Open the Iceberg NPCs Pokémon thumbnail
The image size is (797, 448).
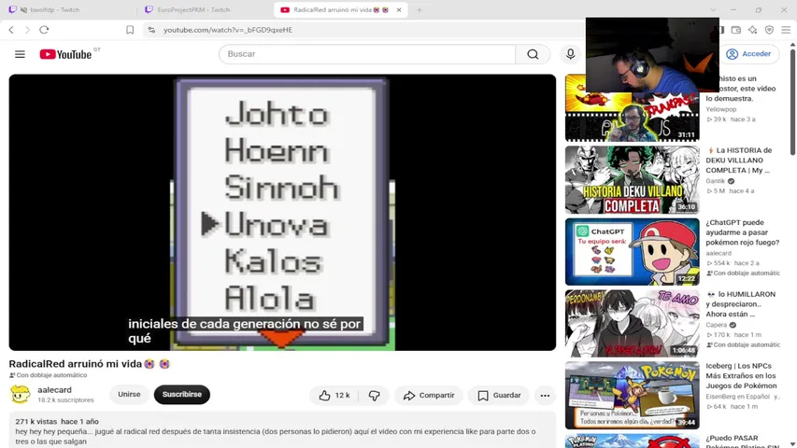[x=633, y=395]
